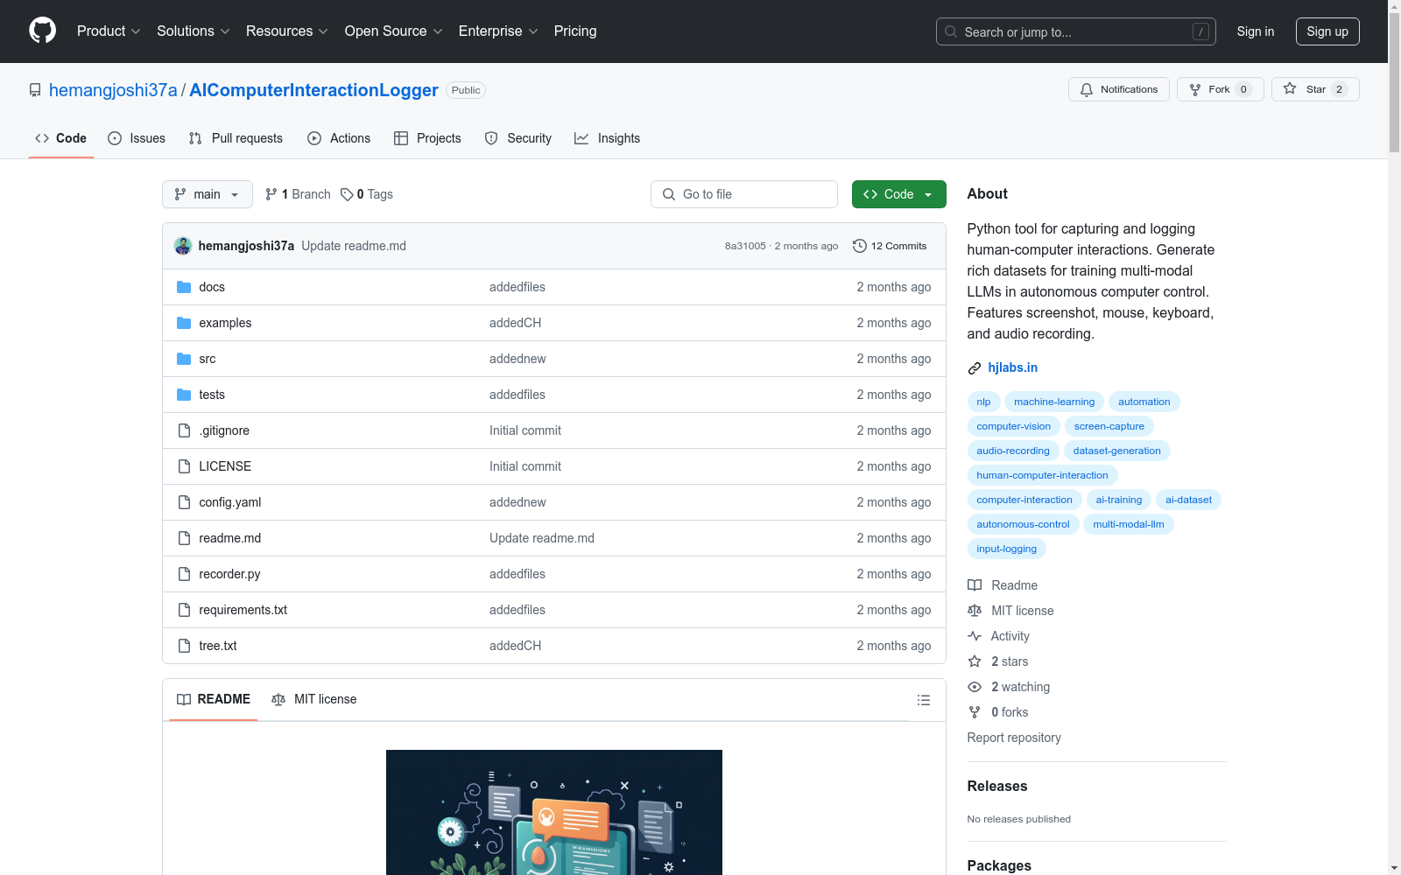Expand the Enterprise menu
The height and width of the screenshot is (875, 1401).
[499, 31]
